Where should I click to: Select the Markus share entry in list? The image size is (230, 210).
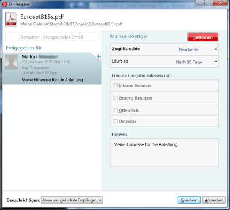click(52, 68)
